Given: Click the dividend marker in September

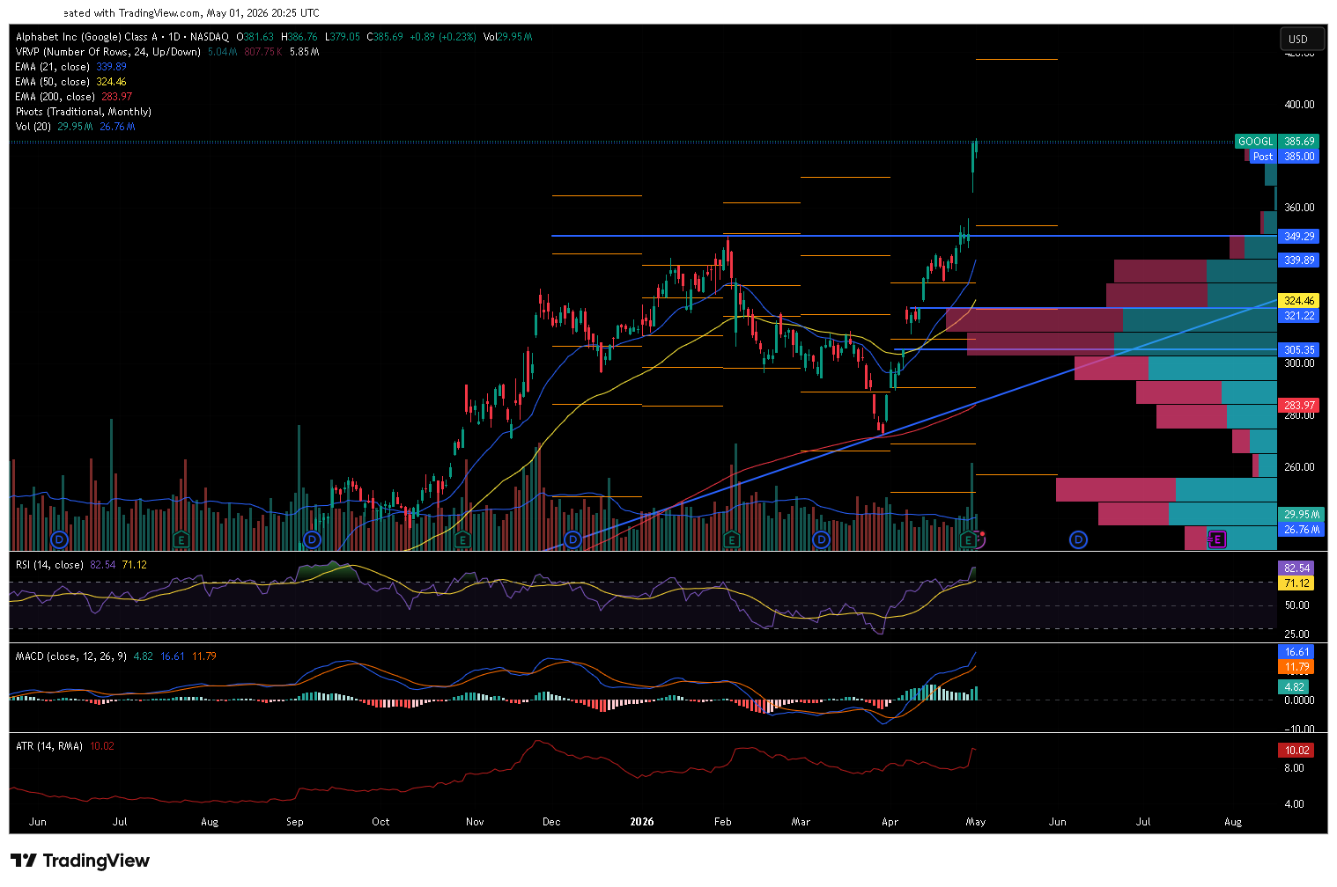Looking at the screenshot, I should pos(311,539).
